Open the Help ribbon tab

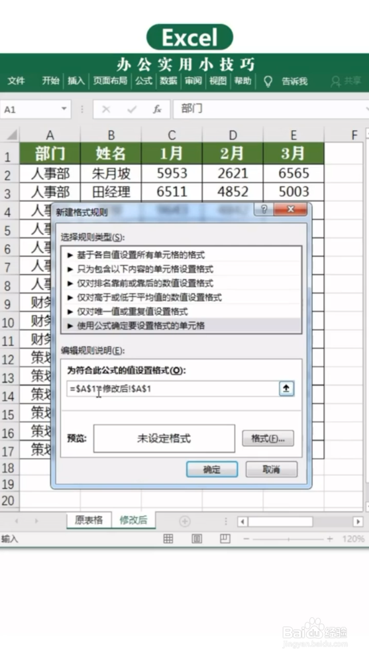242,81
